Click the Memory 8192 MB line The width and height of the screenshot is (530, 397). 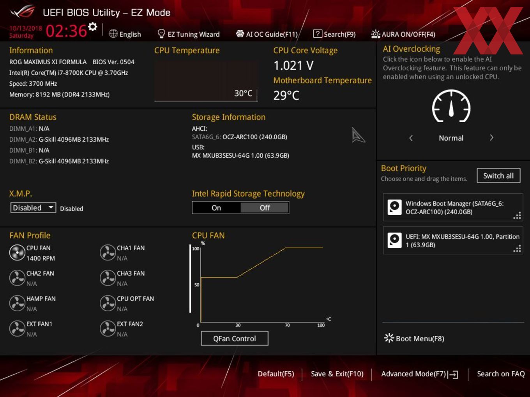tap(59, 95)
